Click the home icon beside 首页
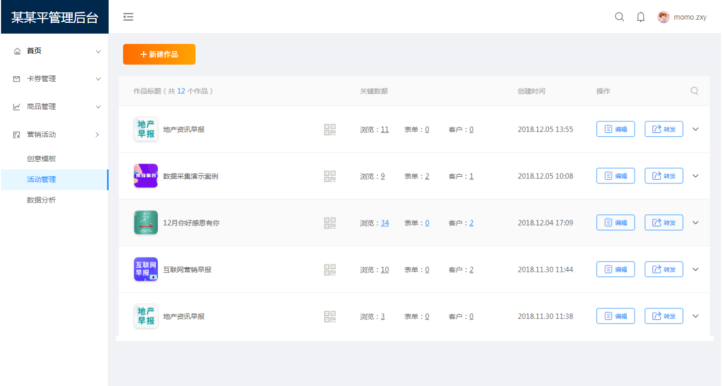Viewport: 722px width, 386px height. 17,51
